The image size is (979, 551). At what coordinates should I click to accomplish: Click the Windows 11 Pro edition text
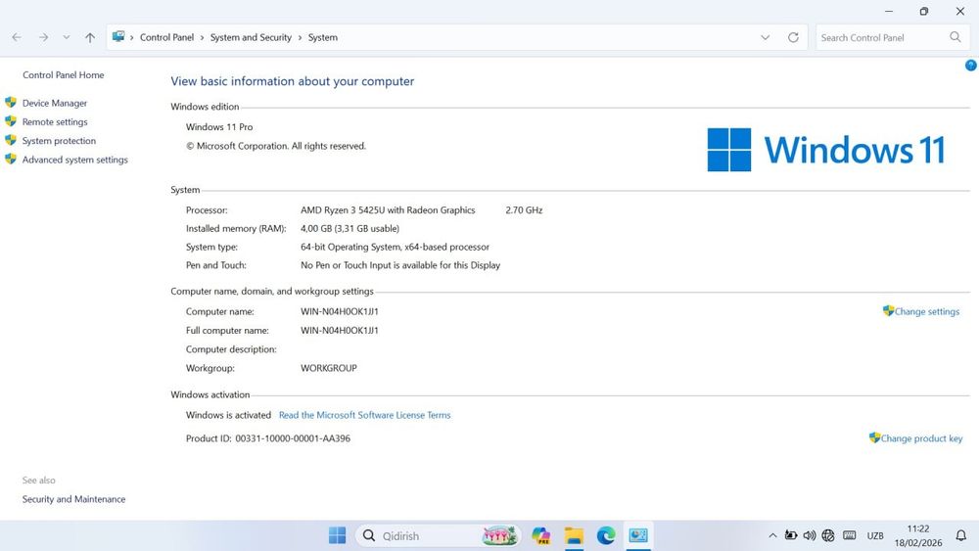219,126
